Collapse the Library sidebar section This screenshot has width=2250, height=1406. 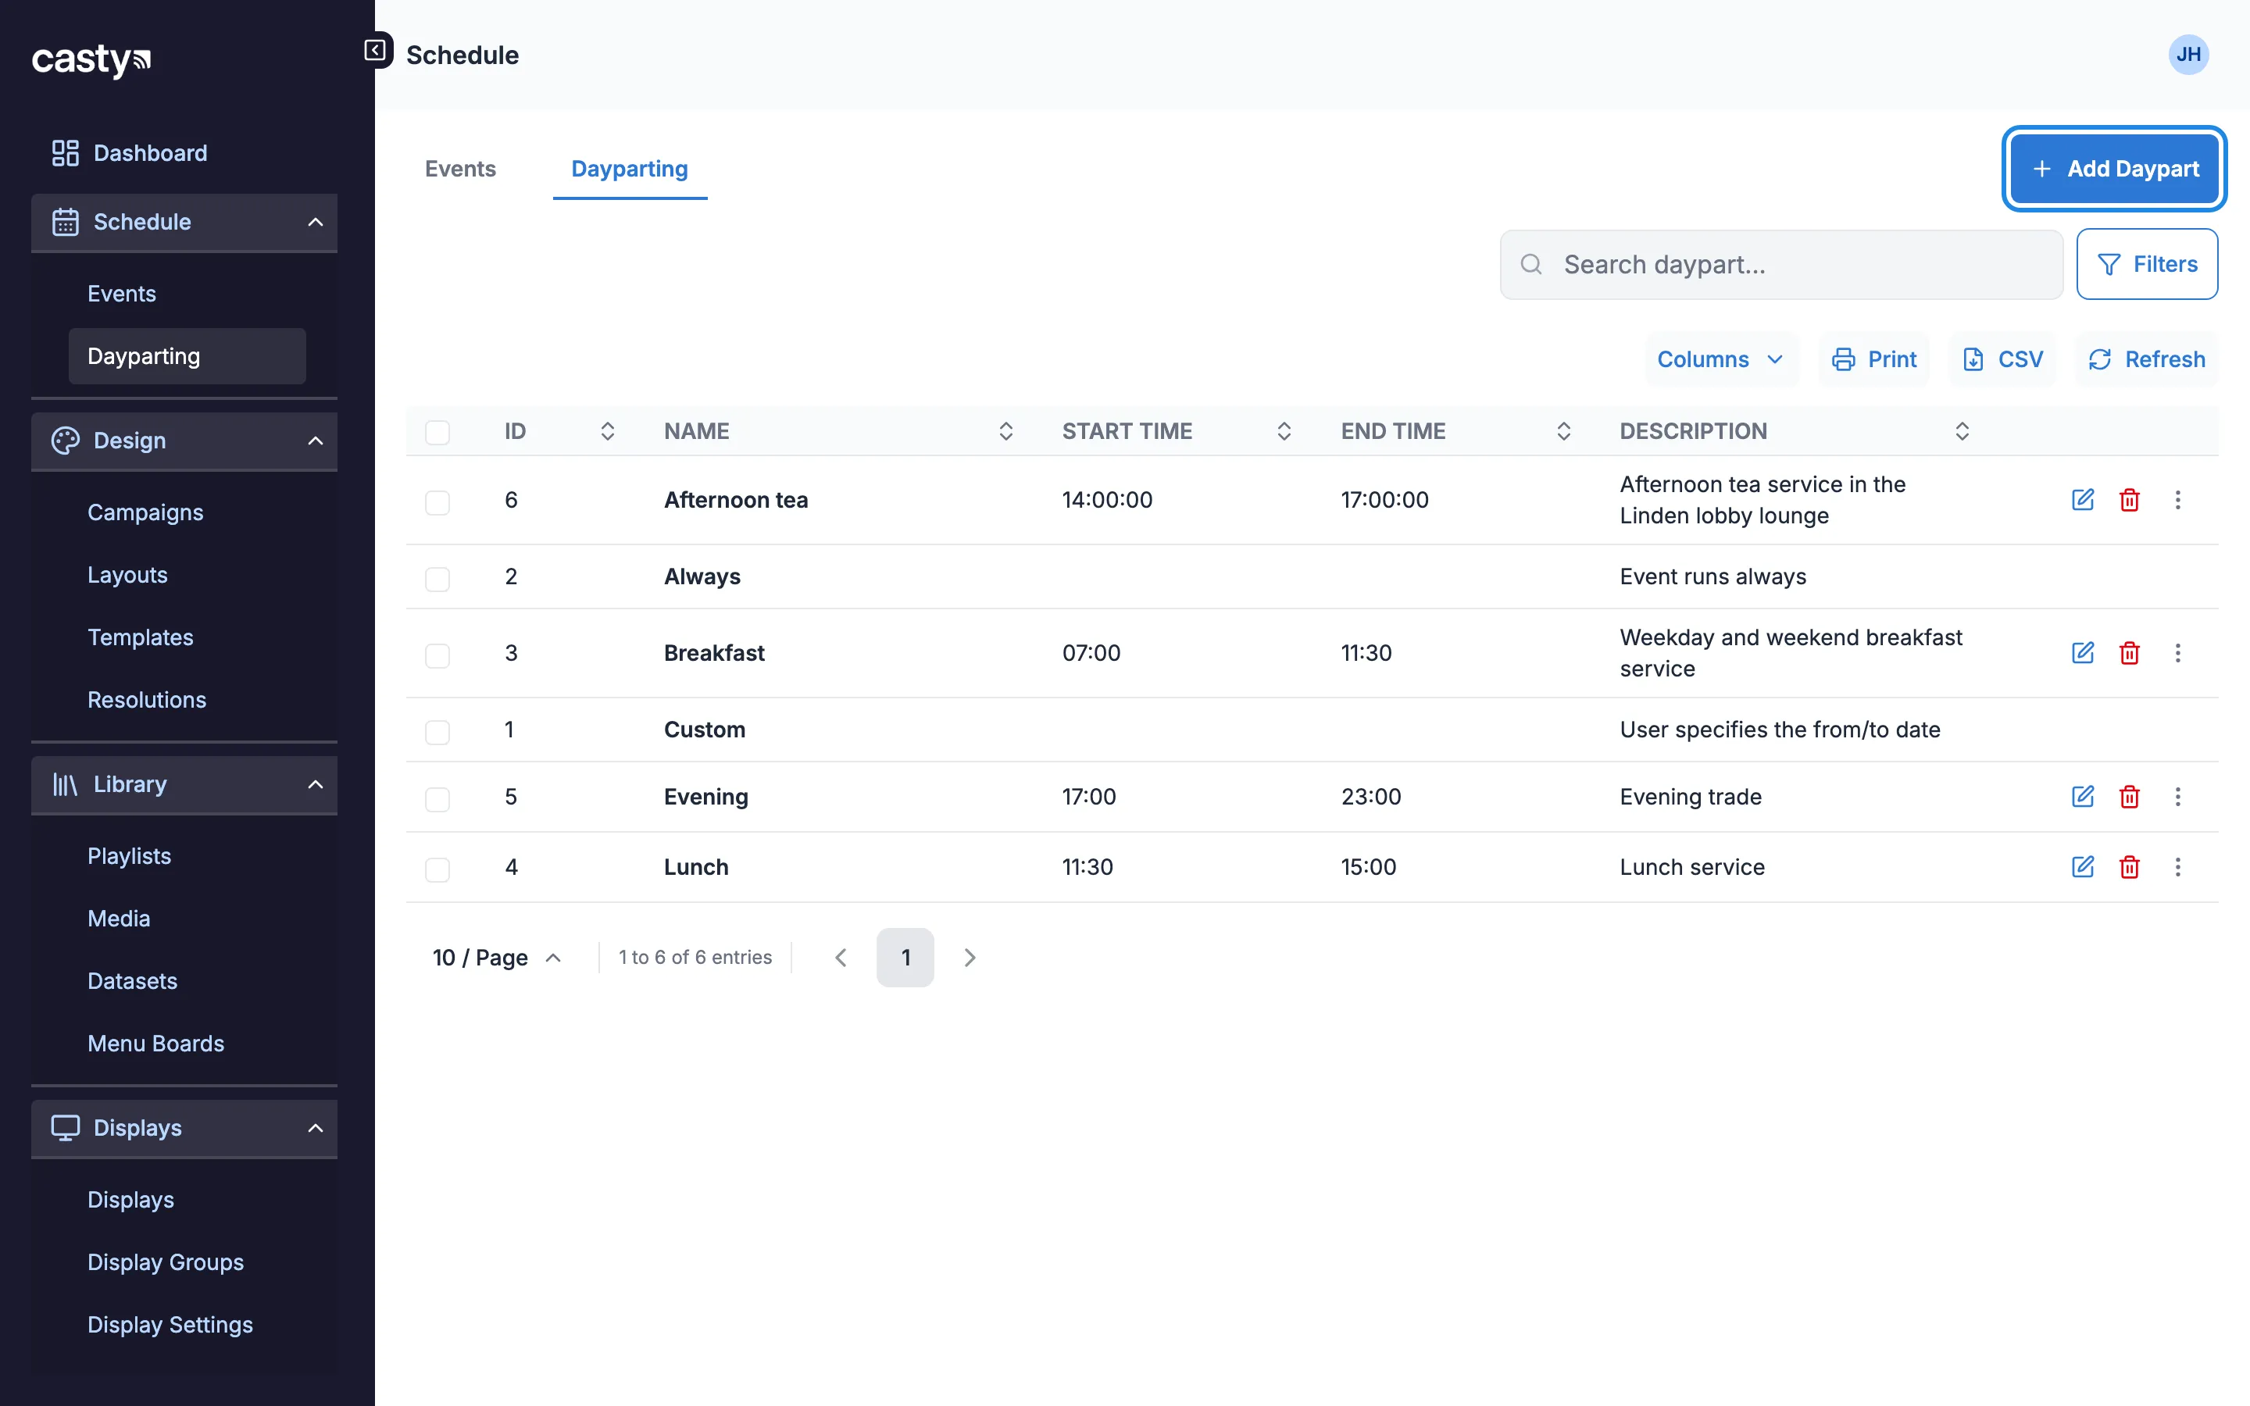(x=184, y=785)
